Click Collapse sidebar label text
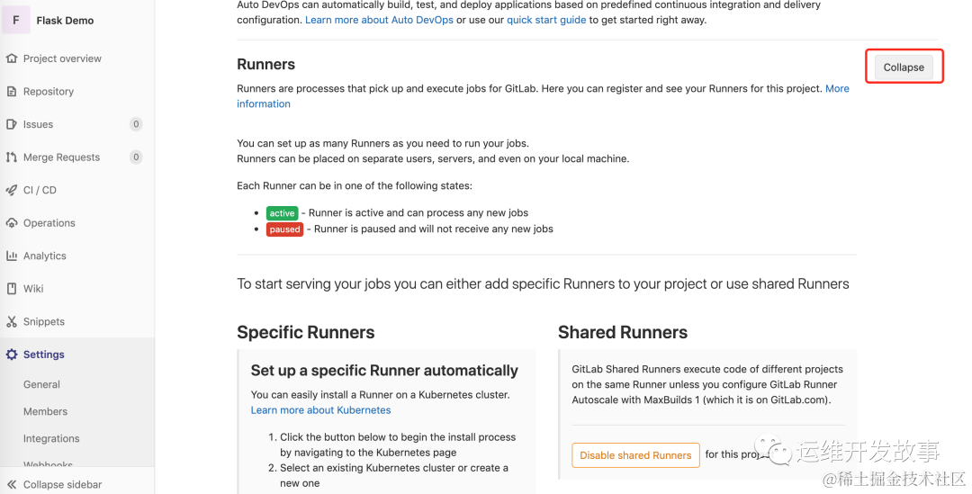Image resolution: width=972 pixels, height=494 pixels. [x=63, y=484]
